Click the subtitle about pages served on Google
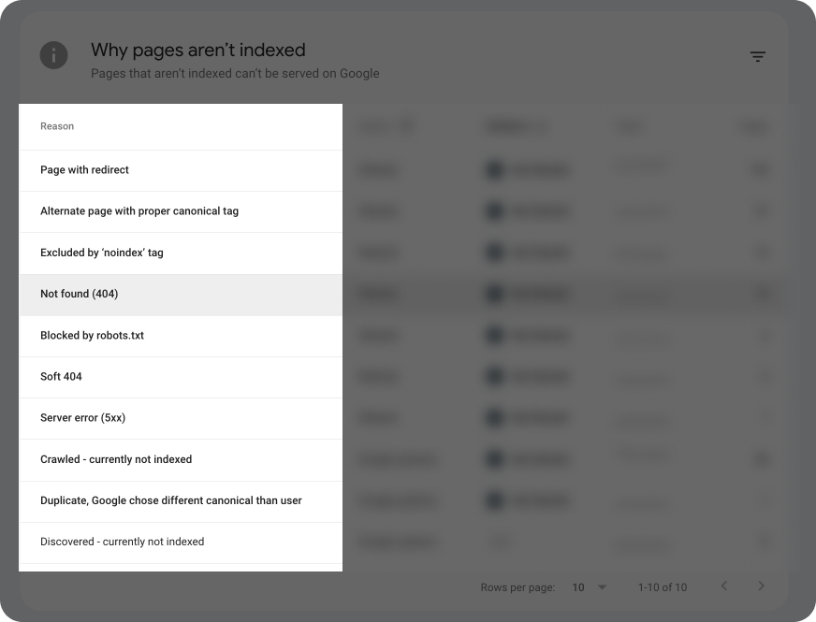 click(x=235, y=73)
